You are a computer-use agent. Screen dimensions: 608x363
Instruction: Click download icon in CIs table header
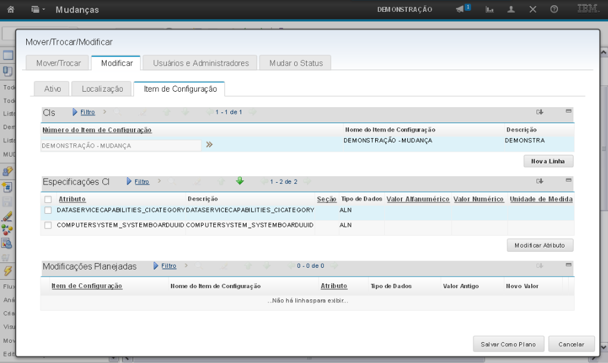[540, 112]
